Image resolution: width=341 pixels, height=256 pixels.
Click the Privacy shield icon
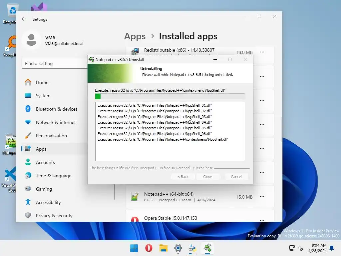click(28, 215)
